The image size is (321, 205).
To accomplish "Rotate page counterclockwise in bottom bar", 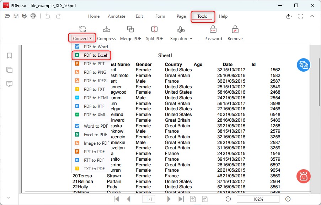I will (193, 199).
